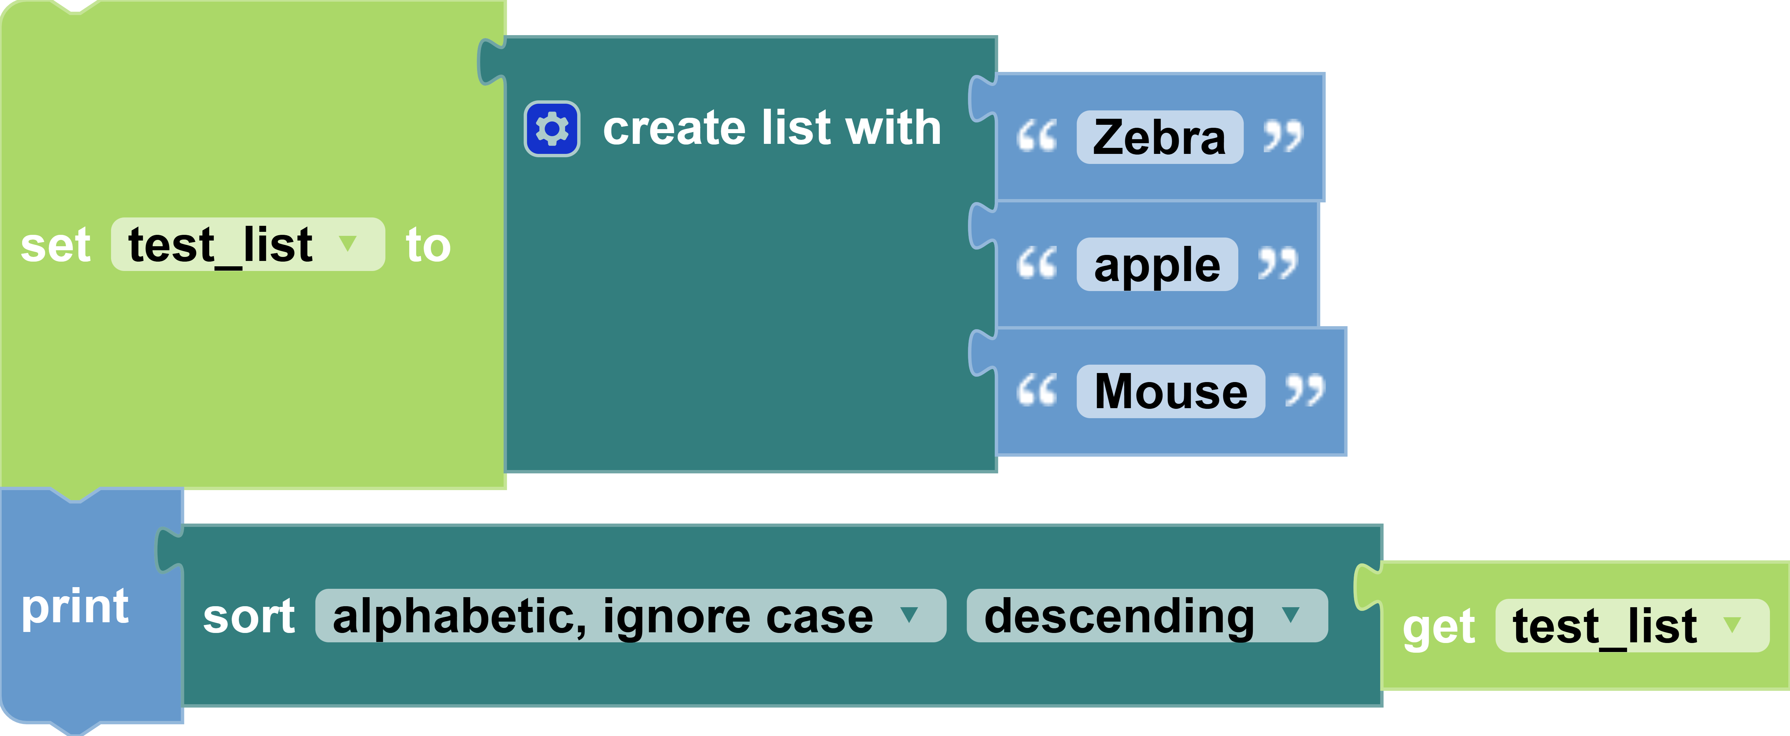This screenshot has width=1790, height=736.
Task: Open the gear mutator on create list block
Action: click(552, 129)
